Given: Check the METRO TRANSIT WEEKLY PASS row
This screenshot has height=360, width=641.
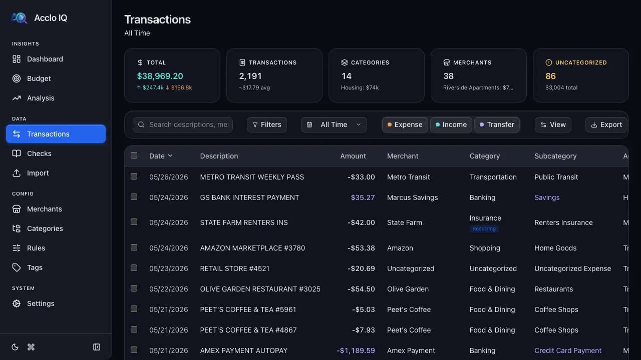Looking at the screenshot, I should 134,176.
